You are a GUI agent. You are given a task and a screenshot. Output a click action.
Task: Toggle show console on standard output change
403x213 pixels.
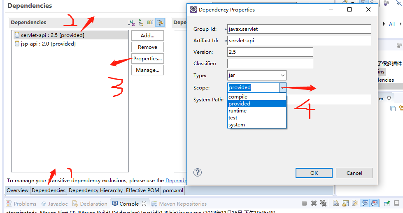[364, 204]
